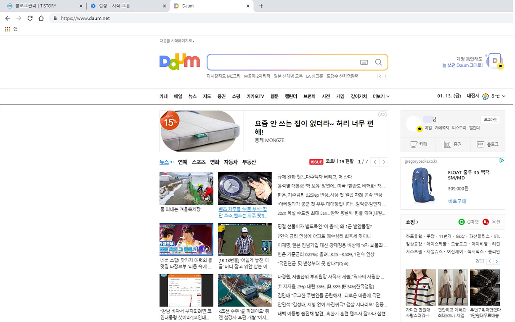The image size is (515, 322).
Task: Click the G마켓 green logo icon
Action: (462, 222)
